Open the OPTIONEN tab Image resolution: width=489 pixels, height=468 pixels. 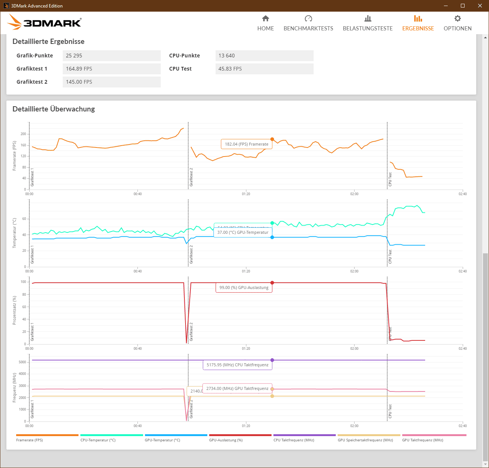click(457, 23)
